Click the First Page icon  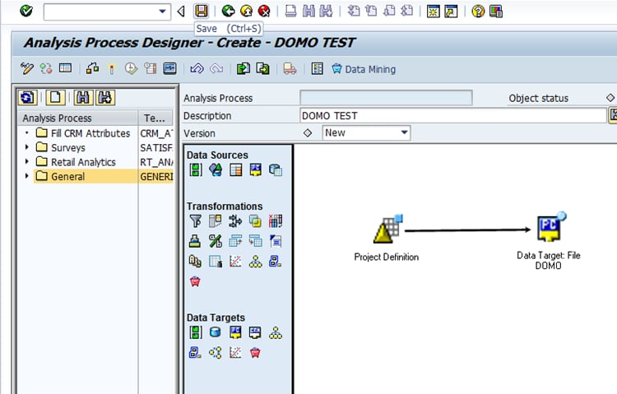pos(354,11)
